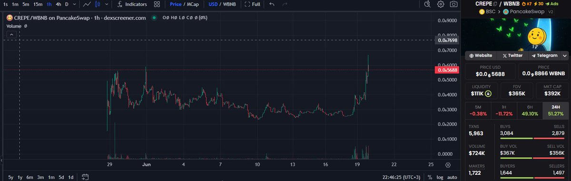Image resolution: width=571 pixels, height=181 pixels.
Task: Open the Indicators dialog
Action: (132, 4)
